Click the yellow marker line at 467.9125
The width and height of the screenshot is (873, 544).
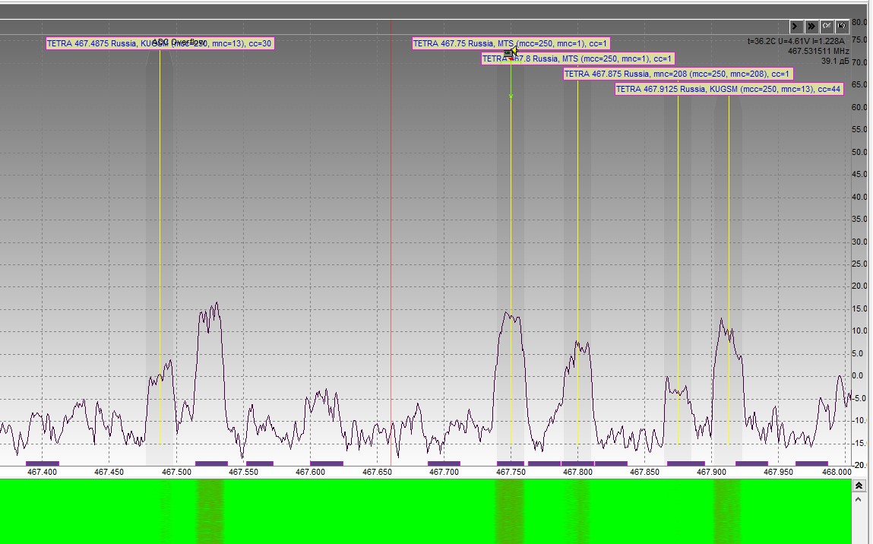pos(729,270)
